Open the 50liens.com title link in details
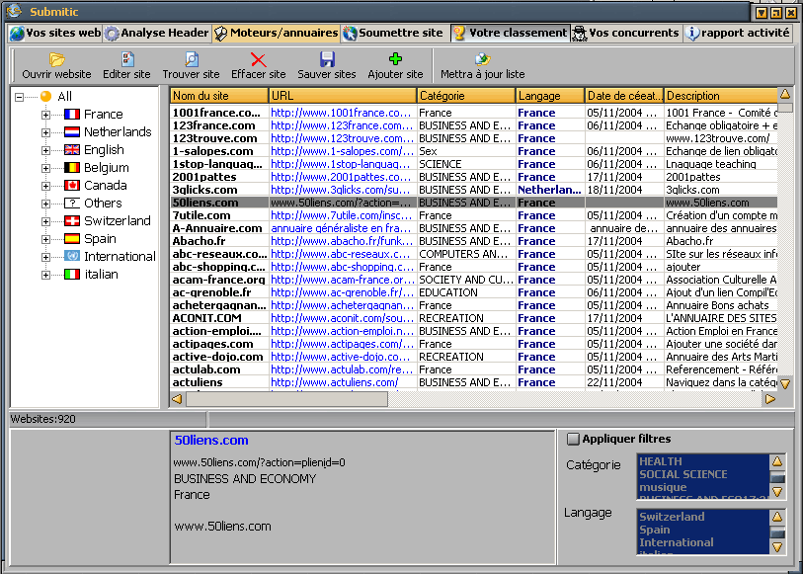The image size is (803, 574). pos(211,441)
